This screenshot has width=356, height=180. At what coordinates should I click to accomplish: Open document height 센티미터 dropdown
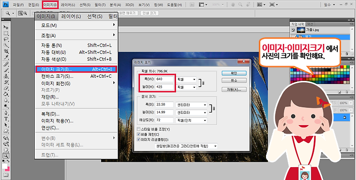tap(191, 112)
